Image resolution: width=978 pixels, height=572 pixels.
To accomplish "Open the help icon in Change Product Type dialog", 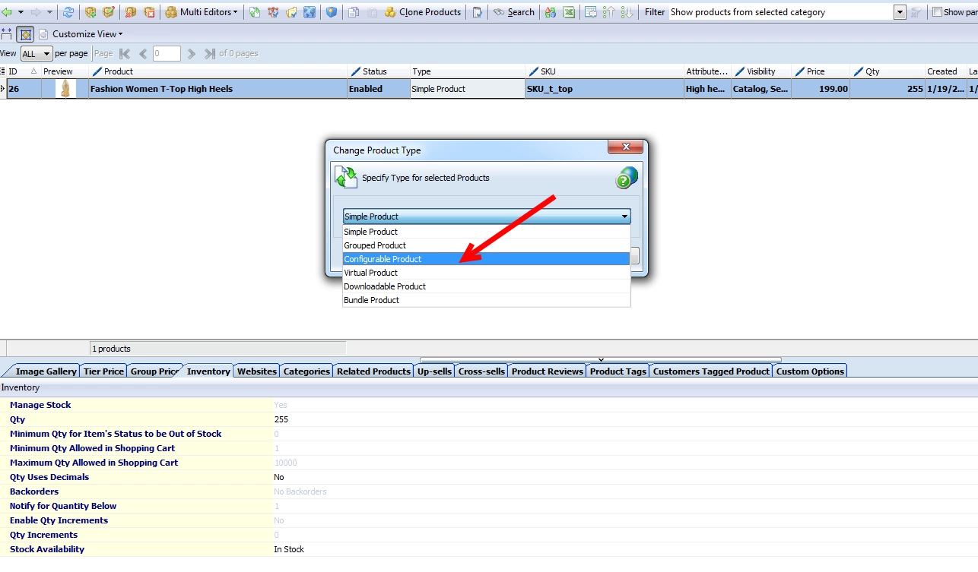I will coord(627,178).
